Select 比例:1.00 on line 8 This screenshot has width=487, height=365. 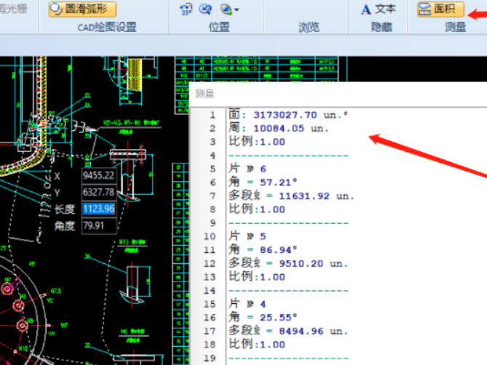pos(257,209)
